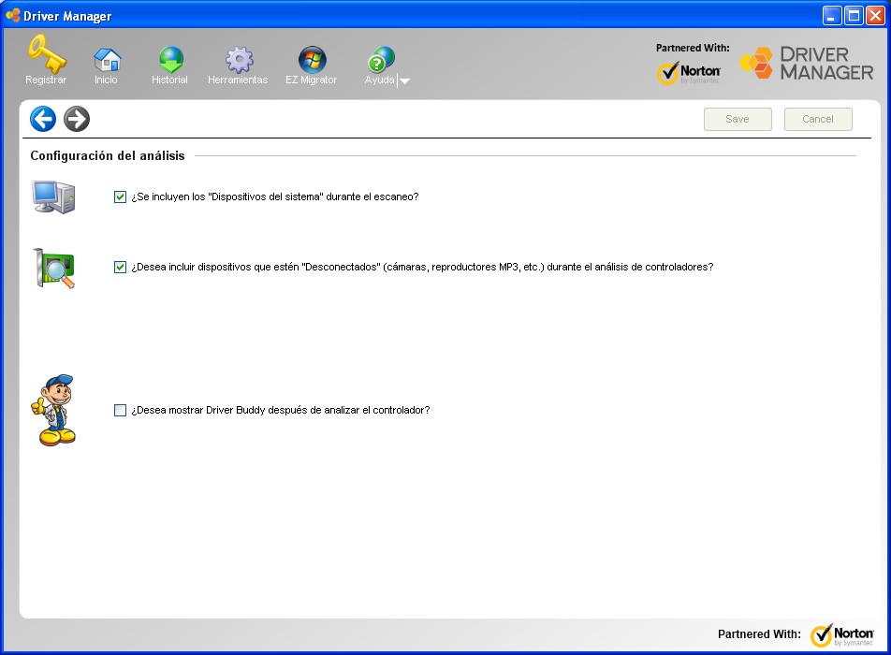Click the computer system devices icon
The height and width of the screenshot is (655, 891).
[54, 196]
